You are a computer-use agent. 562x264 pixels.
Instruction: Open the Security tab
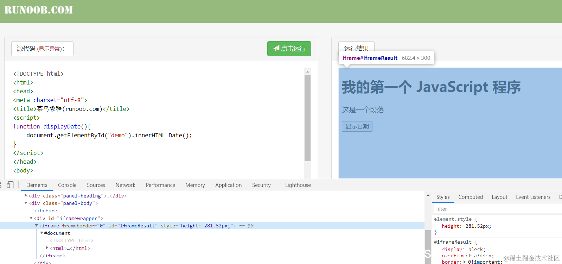[x=261, y=185]
